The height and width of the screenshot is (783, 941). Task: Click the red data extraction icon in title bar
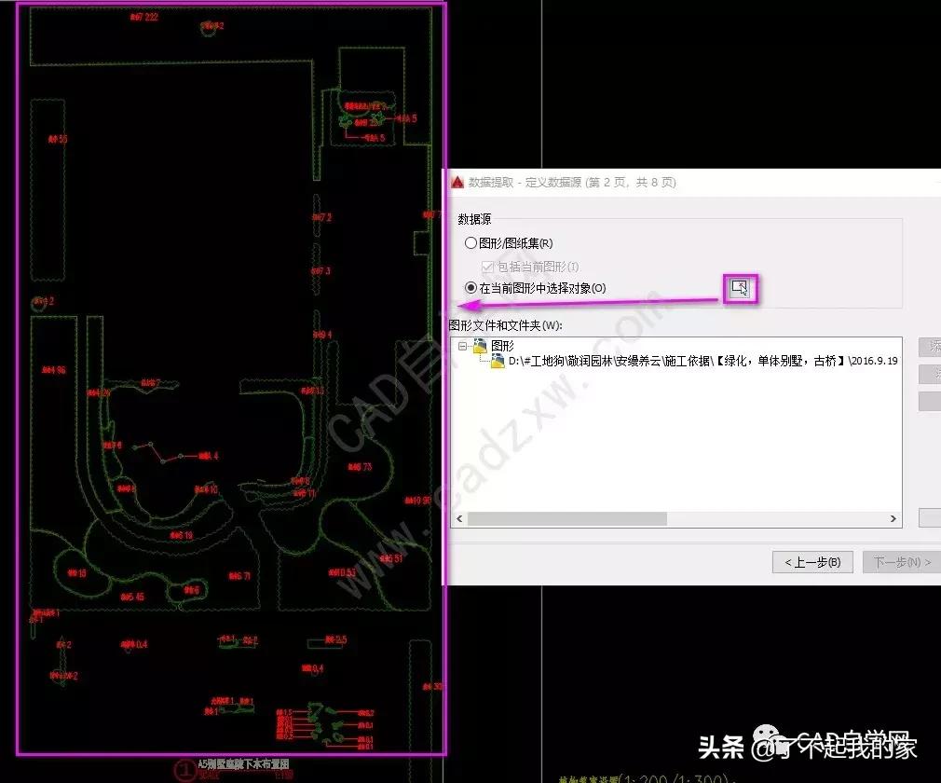pyautogui.click(x=456, y=183)
